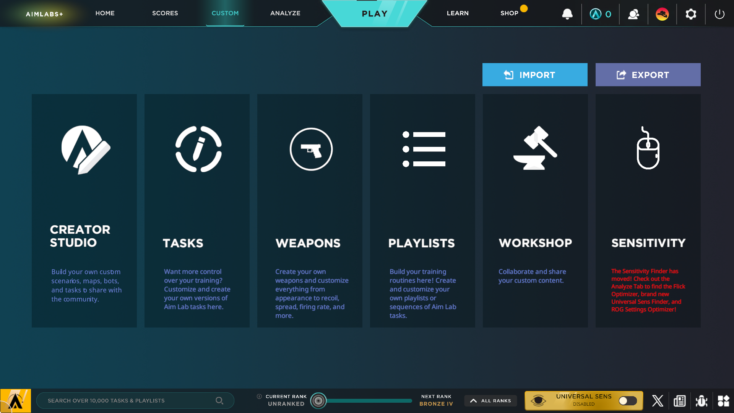Click the tasks and playlists search field

point(135,400)
